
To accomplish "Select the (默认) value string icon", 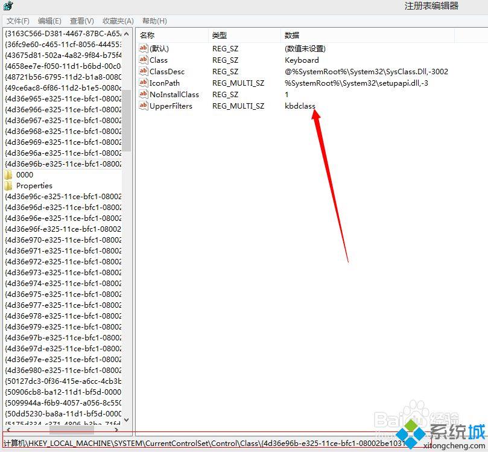I will tap(143, 48).
